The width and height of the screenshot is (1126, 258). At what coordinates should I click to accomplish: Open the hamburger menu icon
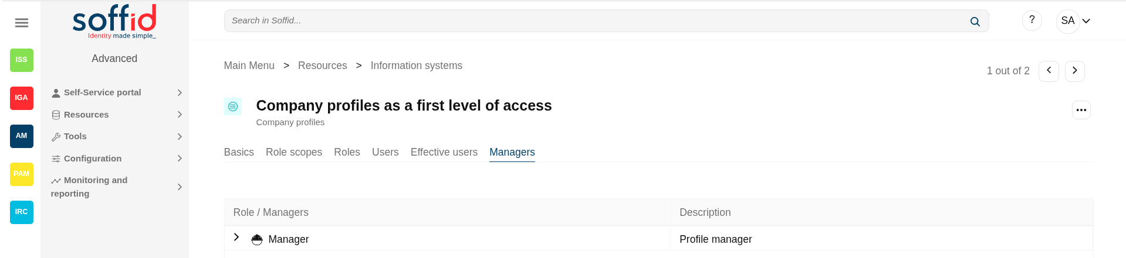22,23
